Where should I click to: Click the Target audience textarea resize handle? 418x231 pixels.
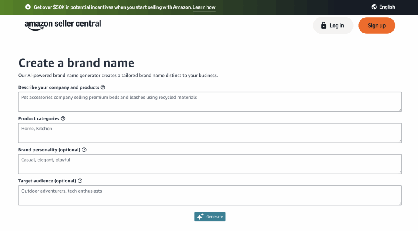(x=400, y=203)
